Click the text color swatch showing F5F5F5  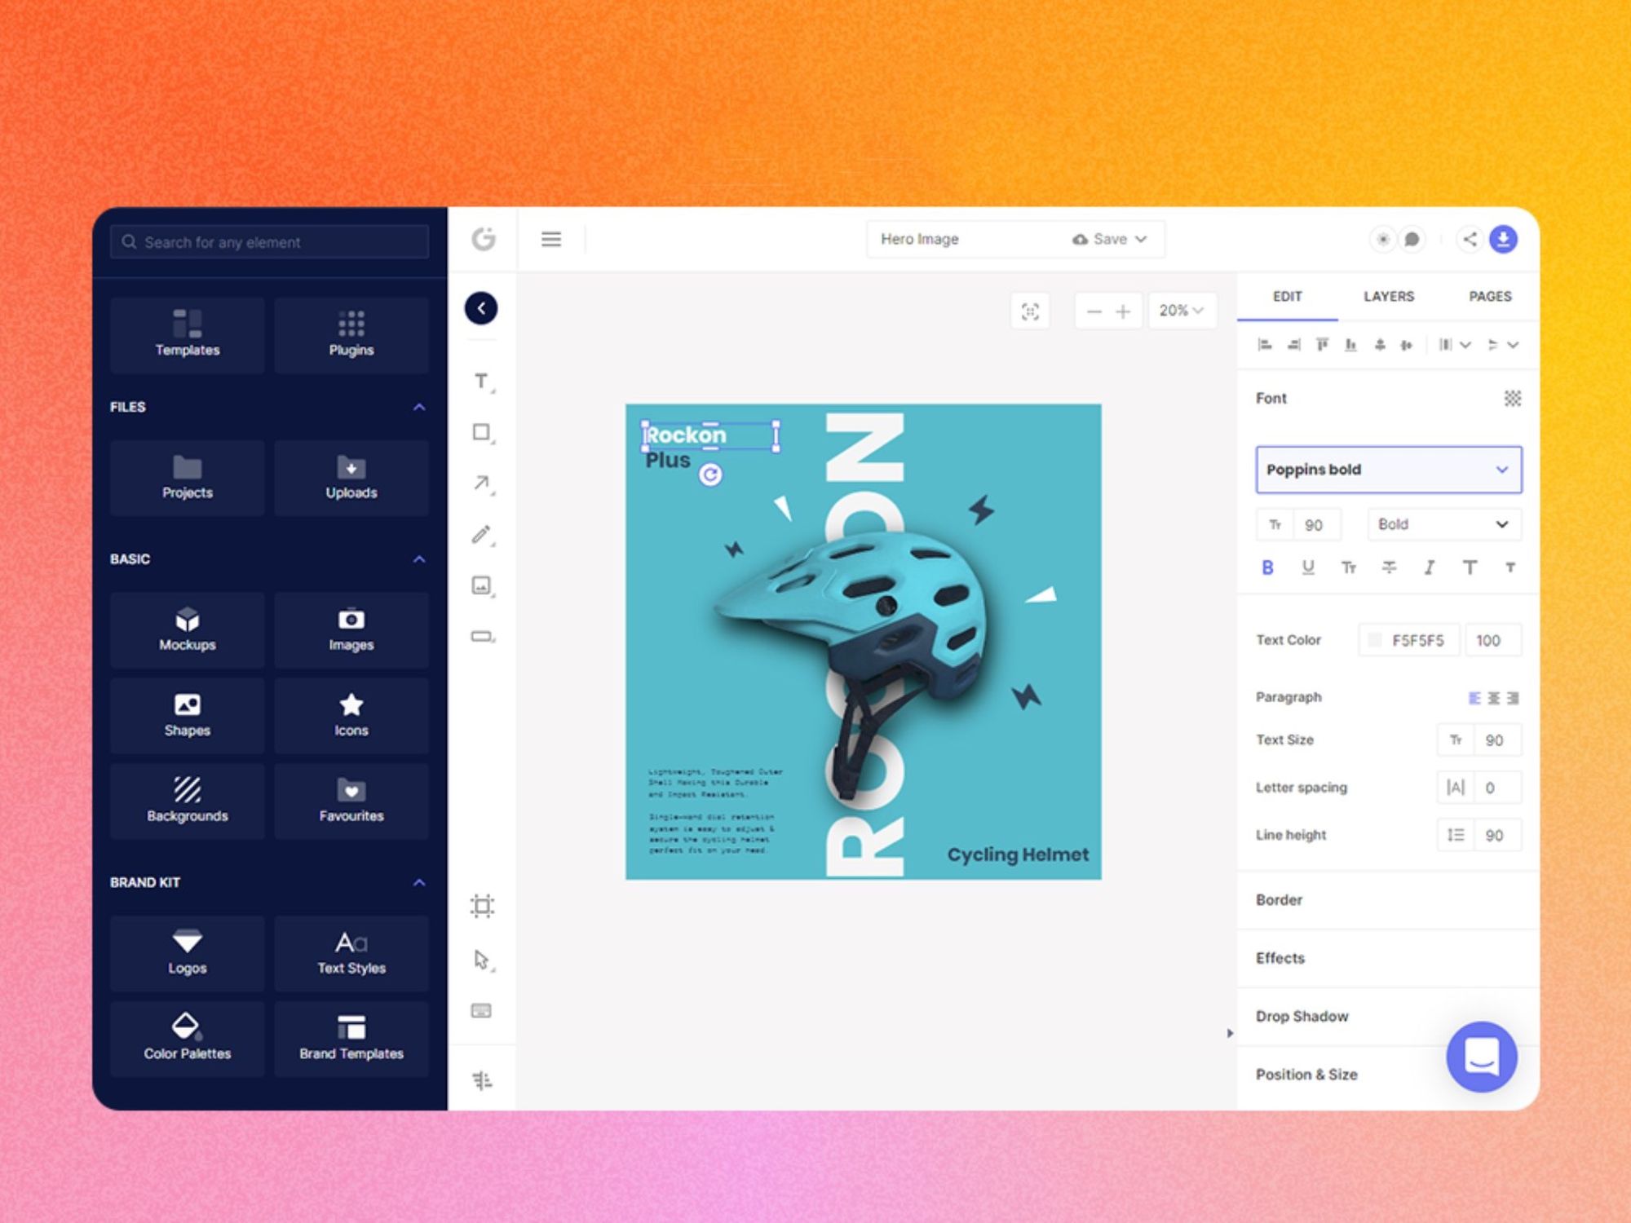[1374, 639]
